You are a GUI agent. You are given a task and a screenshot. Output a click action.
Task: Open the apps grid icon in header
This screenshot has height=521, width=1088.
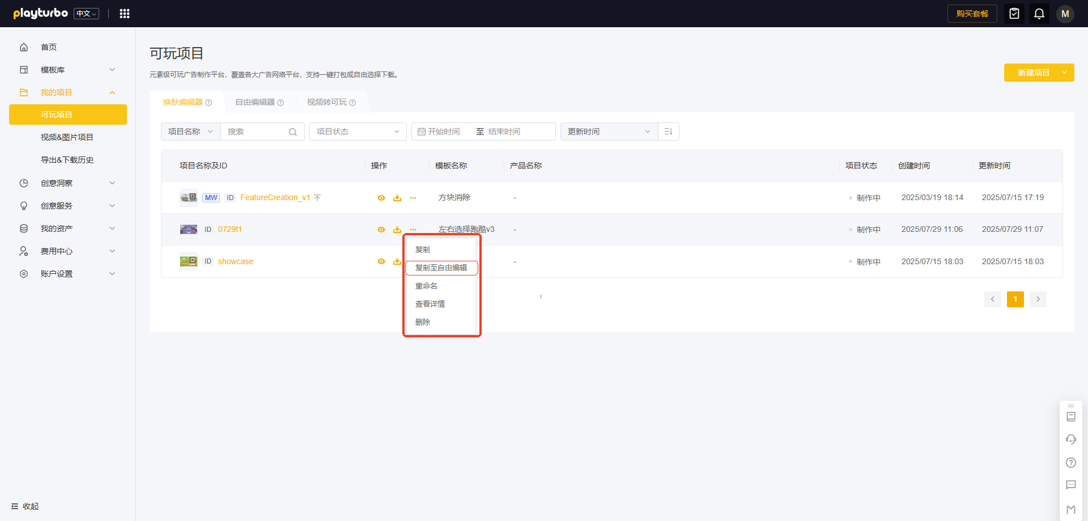pyautogui.click(x=125, y=14)
